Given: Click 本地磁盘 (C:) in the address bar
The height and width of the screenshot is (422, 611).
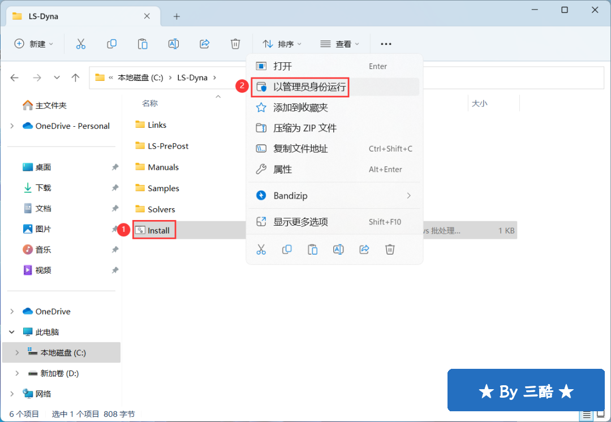Looking at the screenshot, I should click(140, 77).
